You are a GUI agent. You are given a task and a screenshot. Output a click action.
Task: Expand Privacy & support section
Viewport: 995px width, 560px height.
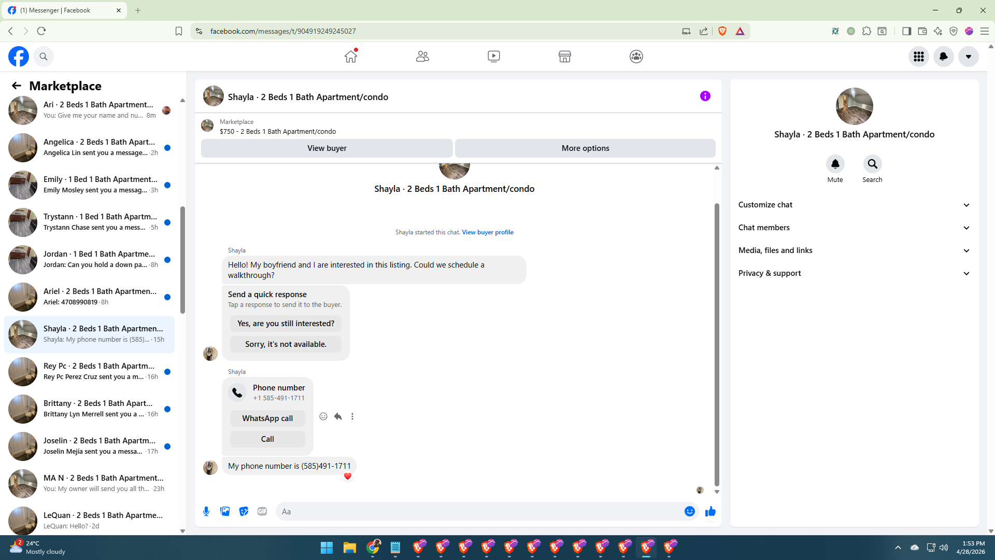[x=966, y=273]
